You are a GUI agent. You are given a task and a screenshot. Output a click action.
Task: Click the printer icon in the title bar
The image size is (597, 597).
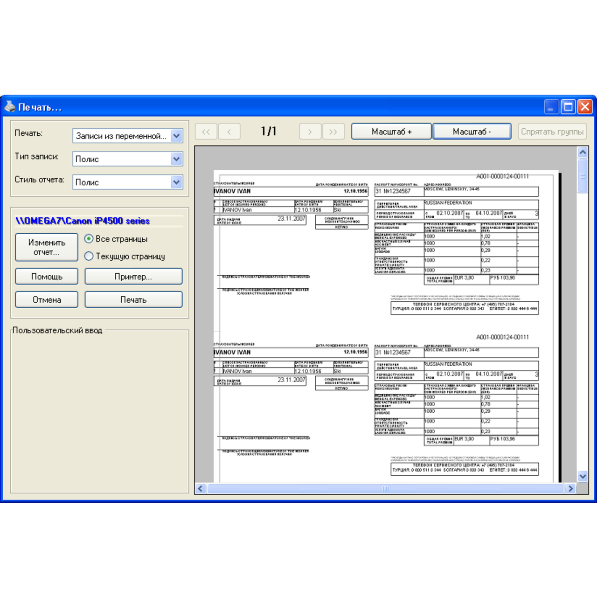click(x=10, y=106)
